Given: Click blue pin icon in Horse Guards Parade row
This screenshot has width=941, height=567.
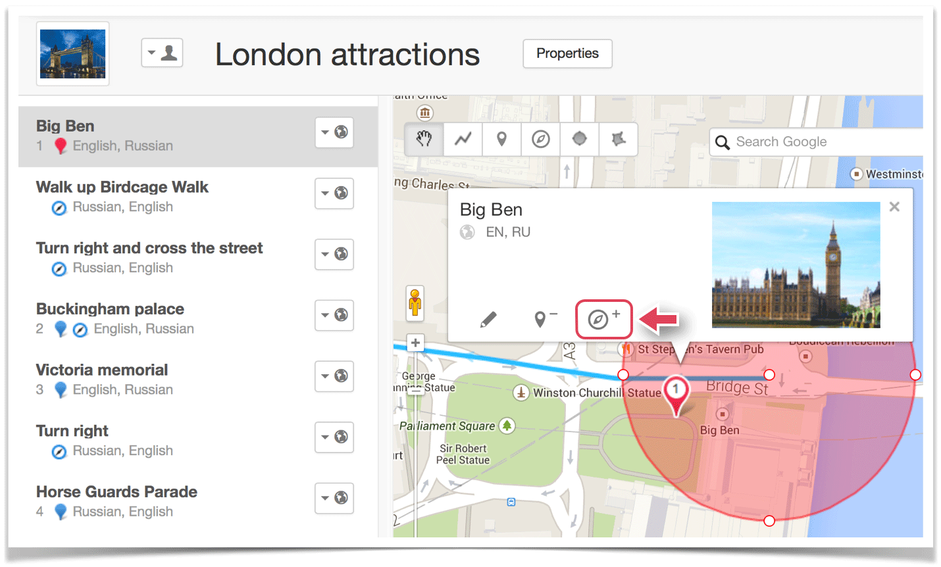Looking at the screenshot, I should [61, 512].
